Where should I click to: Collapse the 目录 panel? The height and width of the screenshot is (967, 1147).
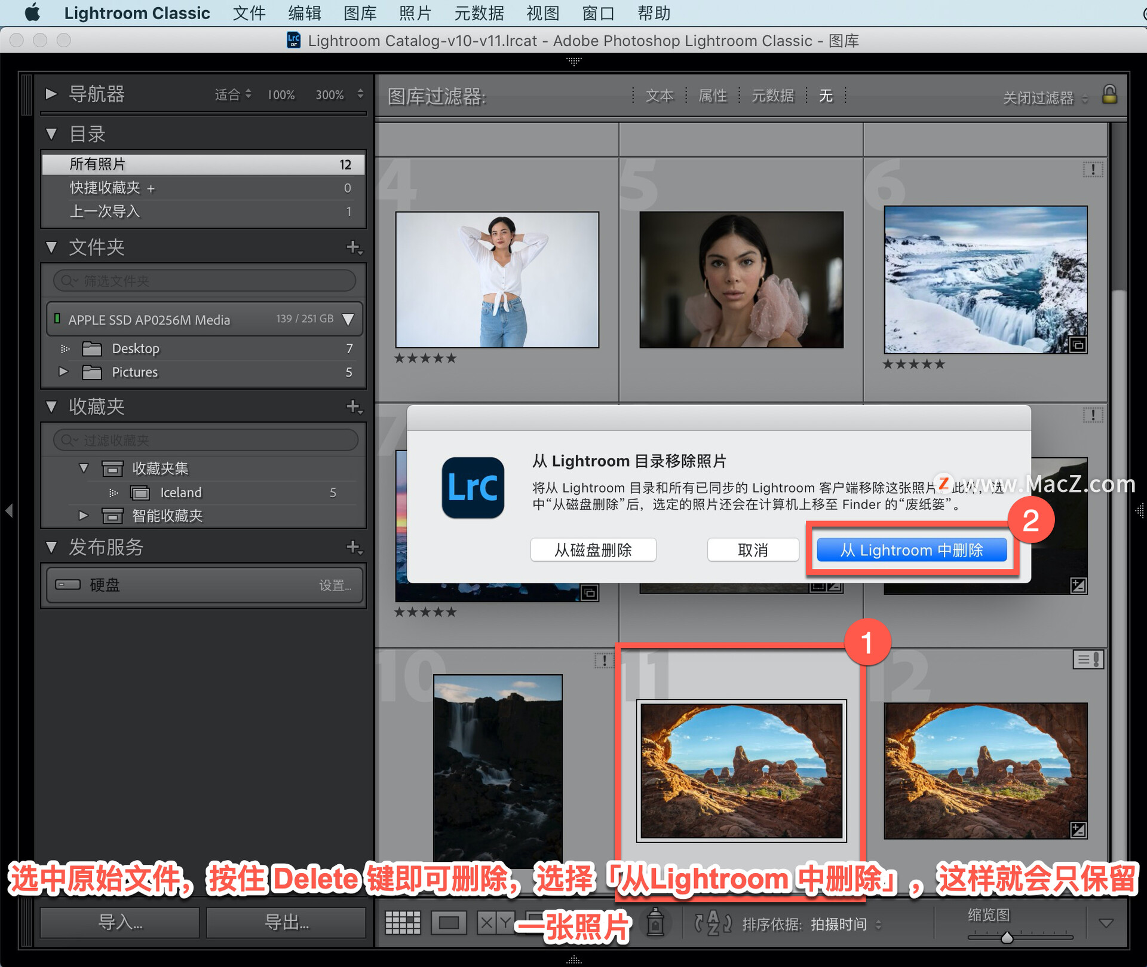[51, 134]
